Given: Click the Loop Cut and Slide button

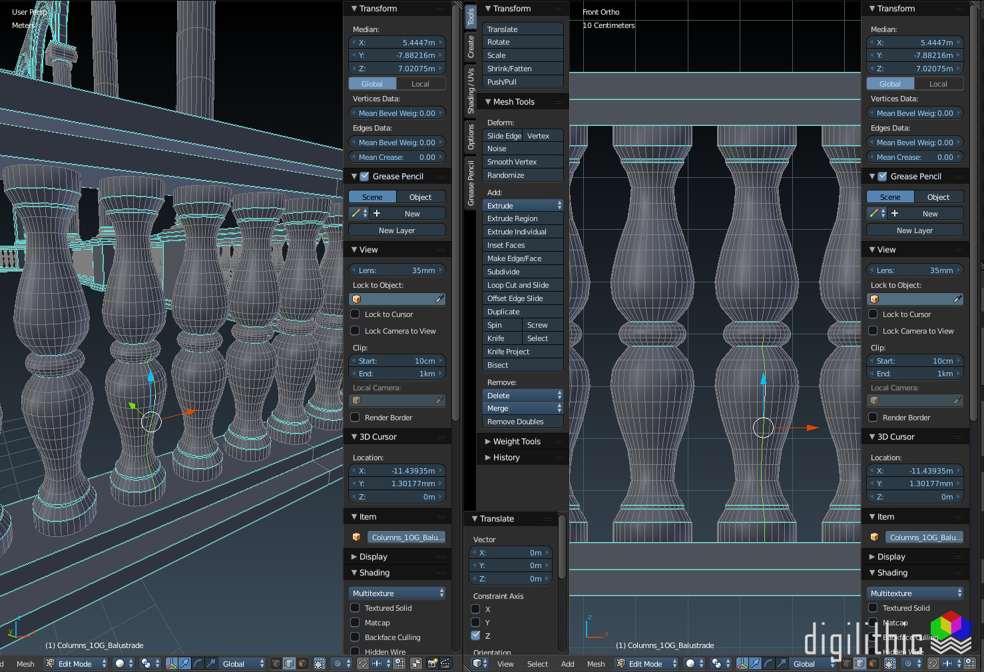Looking at the screenshot, I should [x=523, y=285].
